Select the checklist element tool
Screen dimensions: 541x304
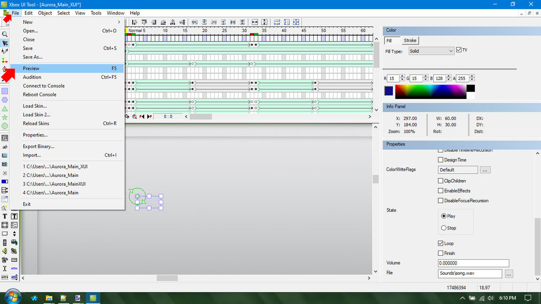click(14, 225)
